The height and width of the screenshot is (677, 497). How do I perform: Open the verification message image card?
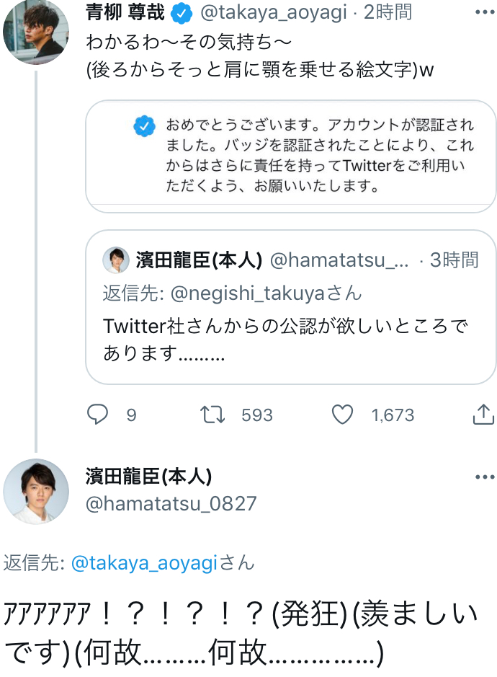[291, 156]
